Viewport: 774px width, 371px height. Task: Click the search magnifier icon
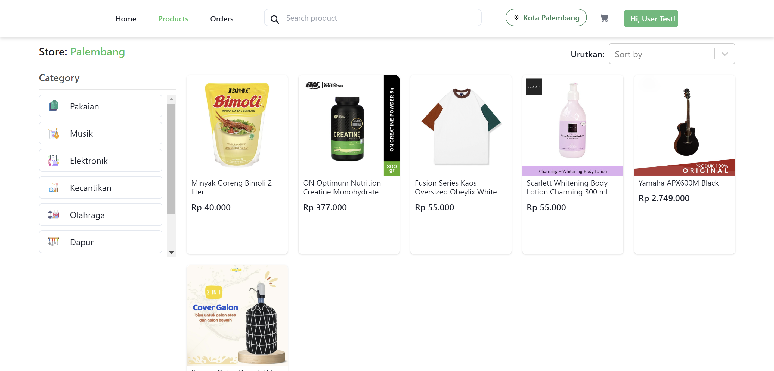(x=274, y=19)
